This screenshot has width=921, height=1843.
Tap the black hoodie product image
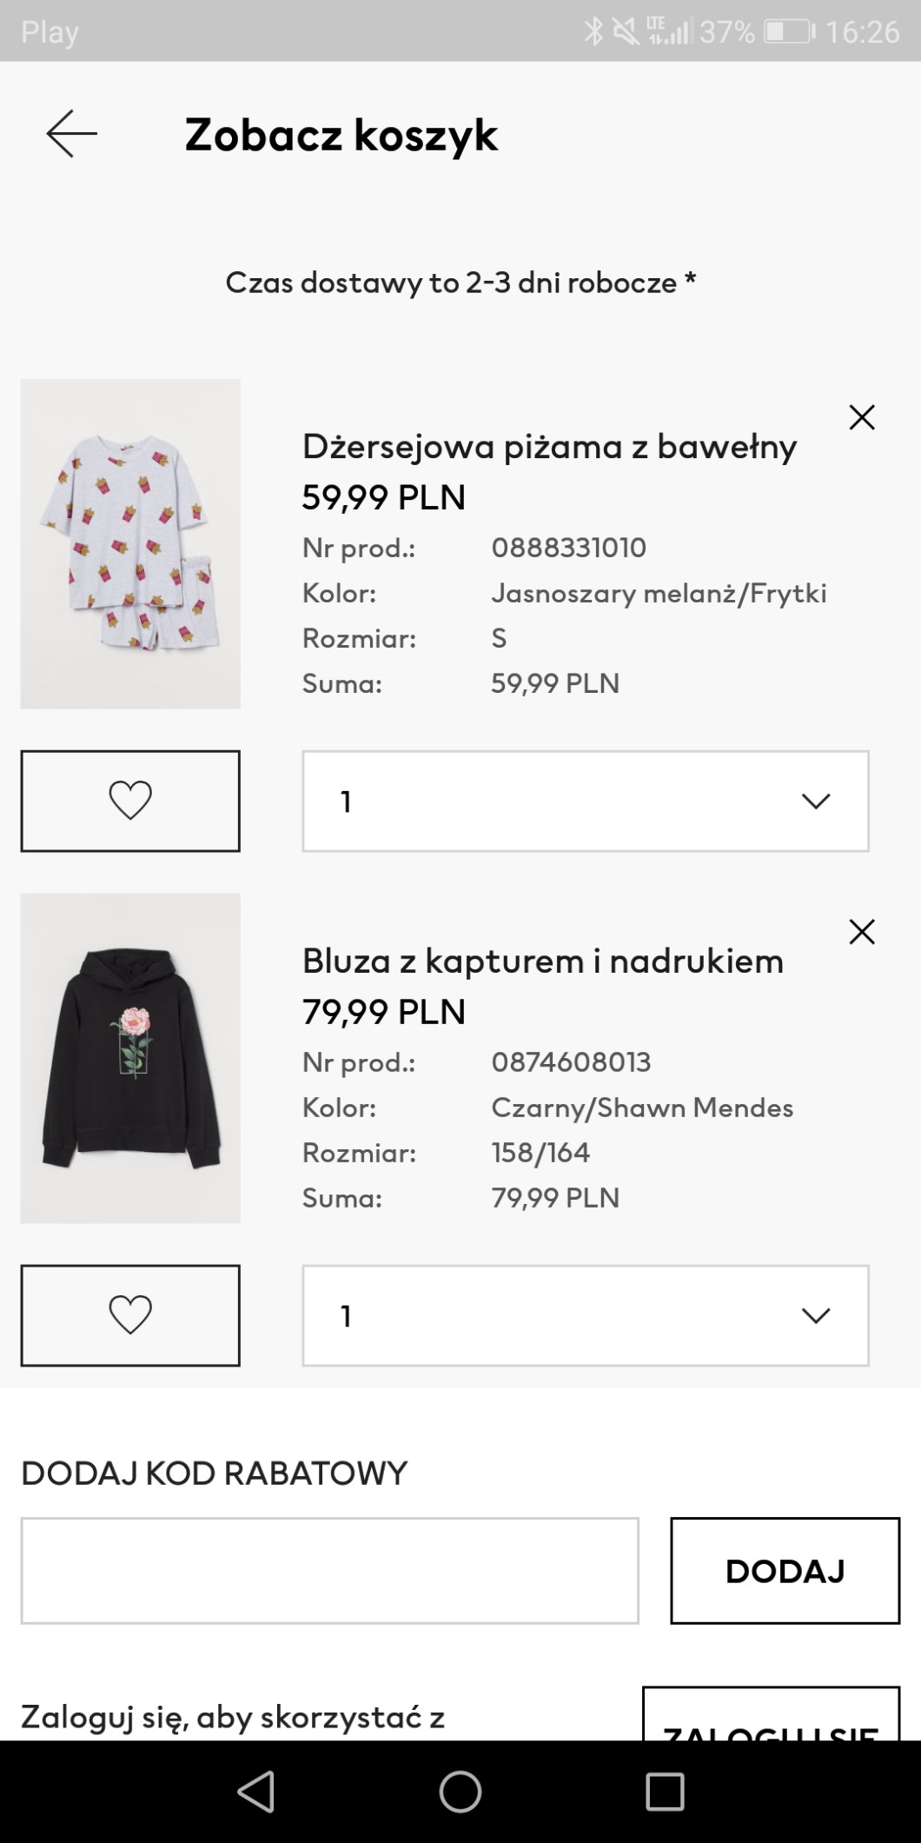[130, 1058]
